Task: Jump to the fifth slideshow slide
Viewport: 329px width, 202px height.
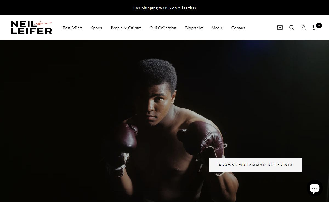Action: click(x=208, y=191)
